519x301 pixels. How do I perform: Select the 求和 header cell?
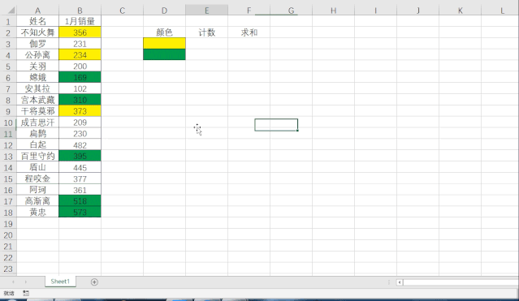pos(249,32)
